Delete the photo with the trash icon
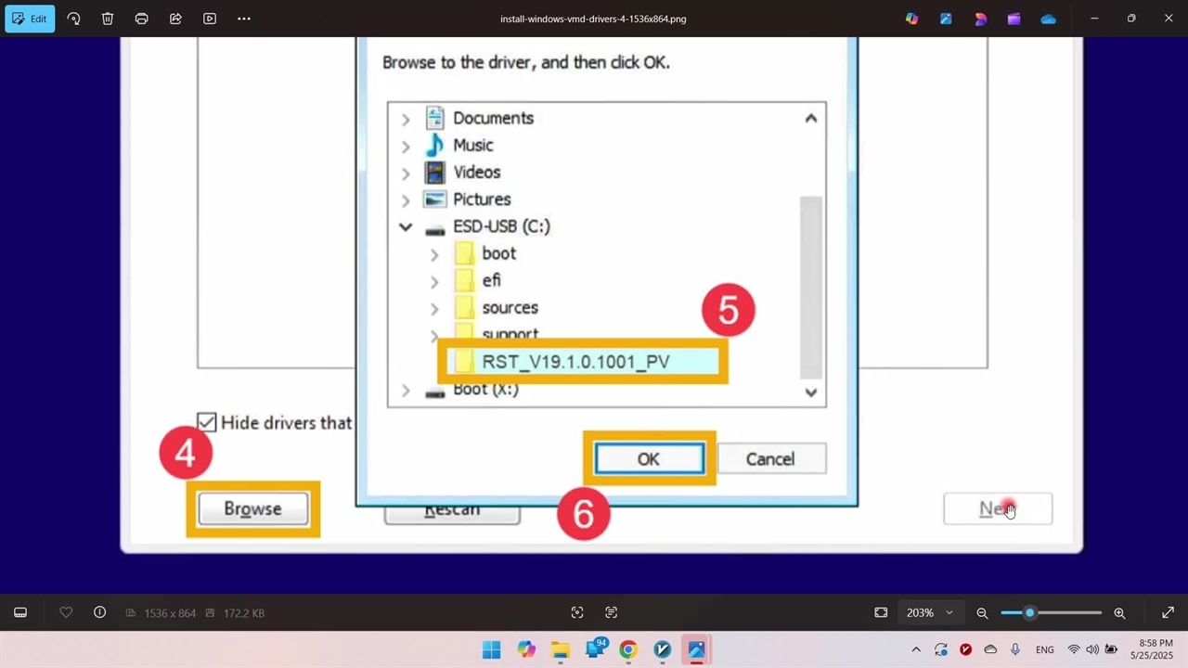1188x668 pixels. pyautogui.click(x=108, y=19)
